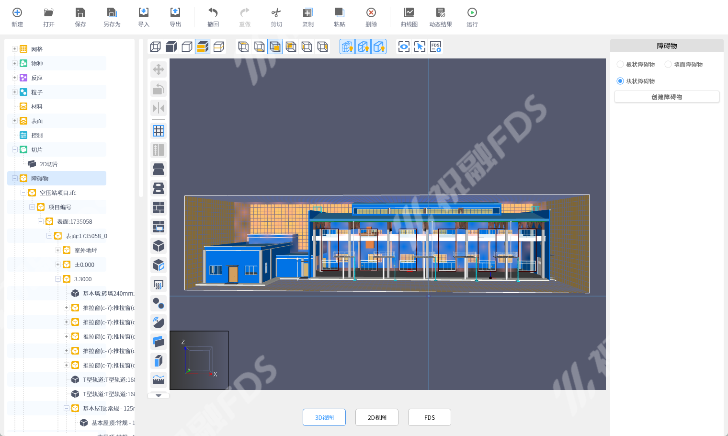Click the mesh grid tool icon
This screenshot has height=436, width=728.
[x=159, y=131]
